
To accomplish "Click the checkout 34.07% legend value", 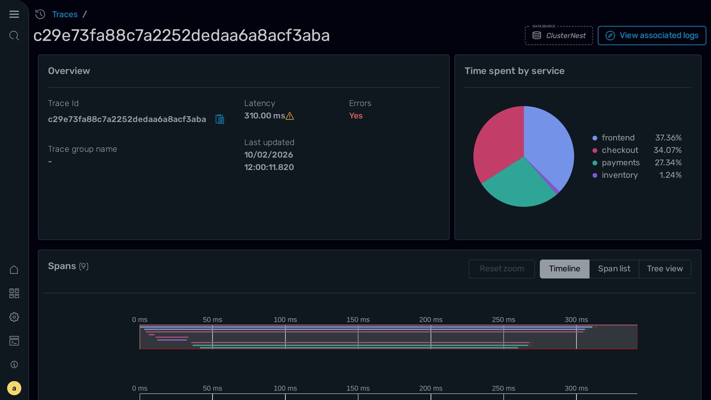I will tap(667, 150).
